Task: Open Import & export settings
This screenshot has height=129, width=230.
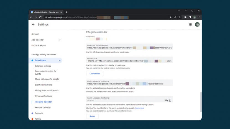Action: click(x=39, y=46)
